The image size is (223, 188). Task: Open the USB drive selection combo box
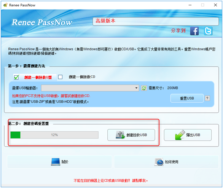point(90,88)
